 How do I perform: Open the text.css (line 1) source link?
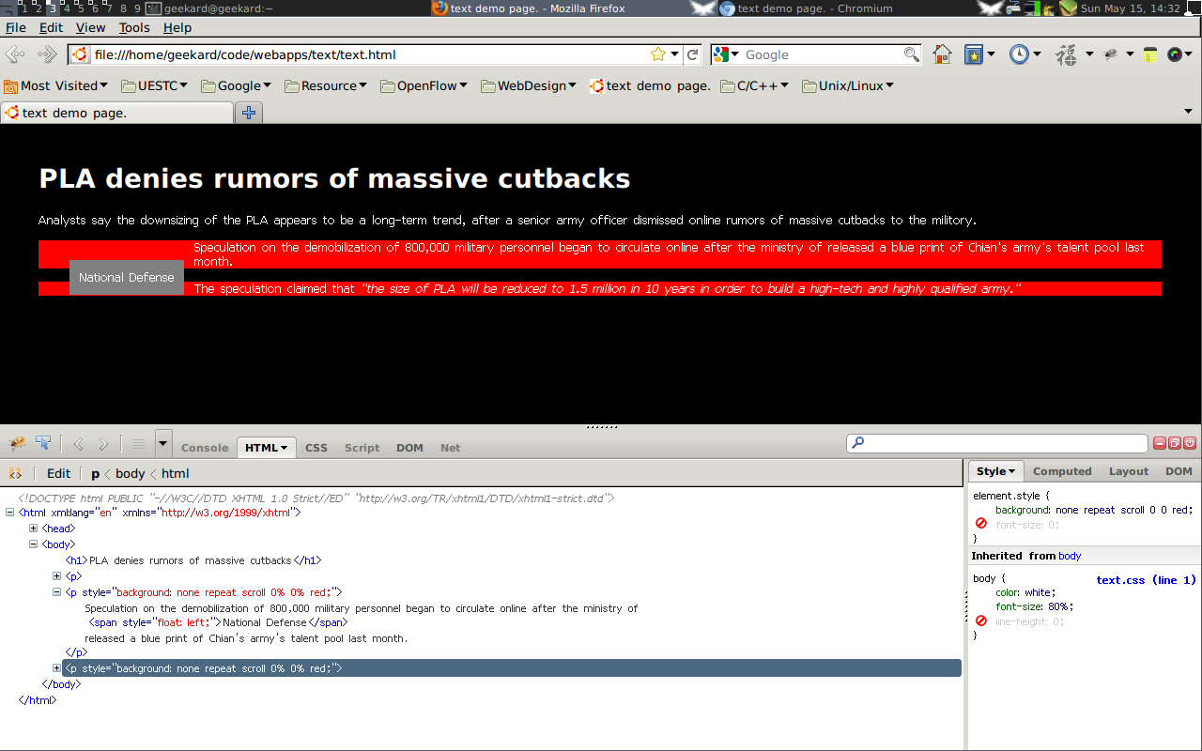pos(1146,580)
